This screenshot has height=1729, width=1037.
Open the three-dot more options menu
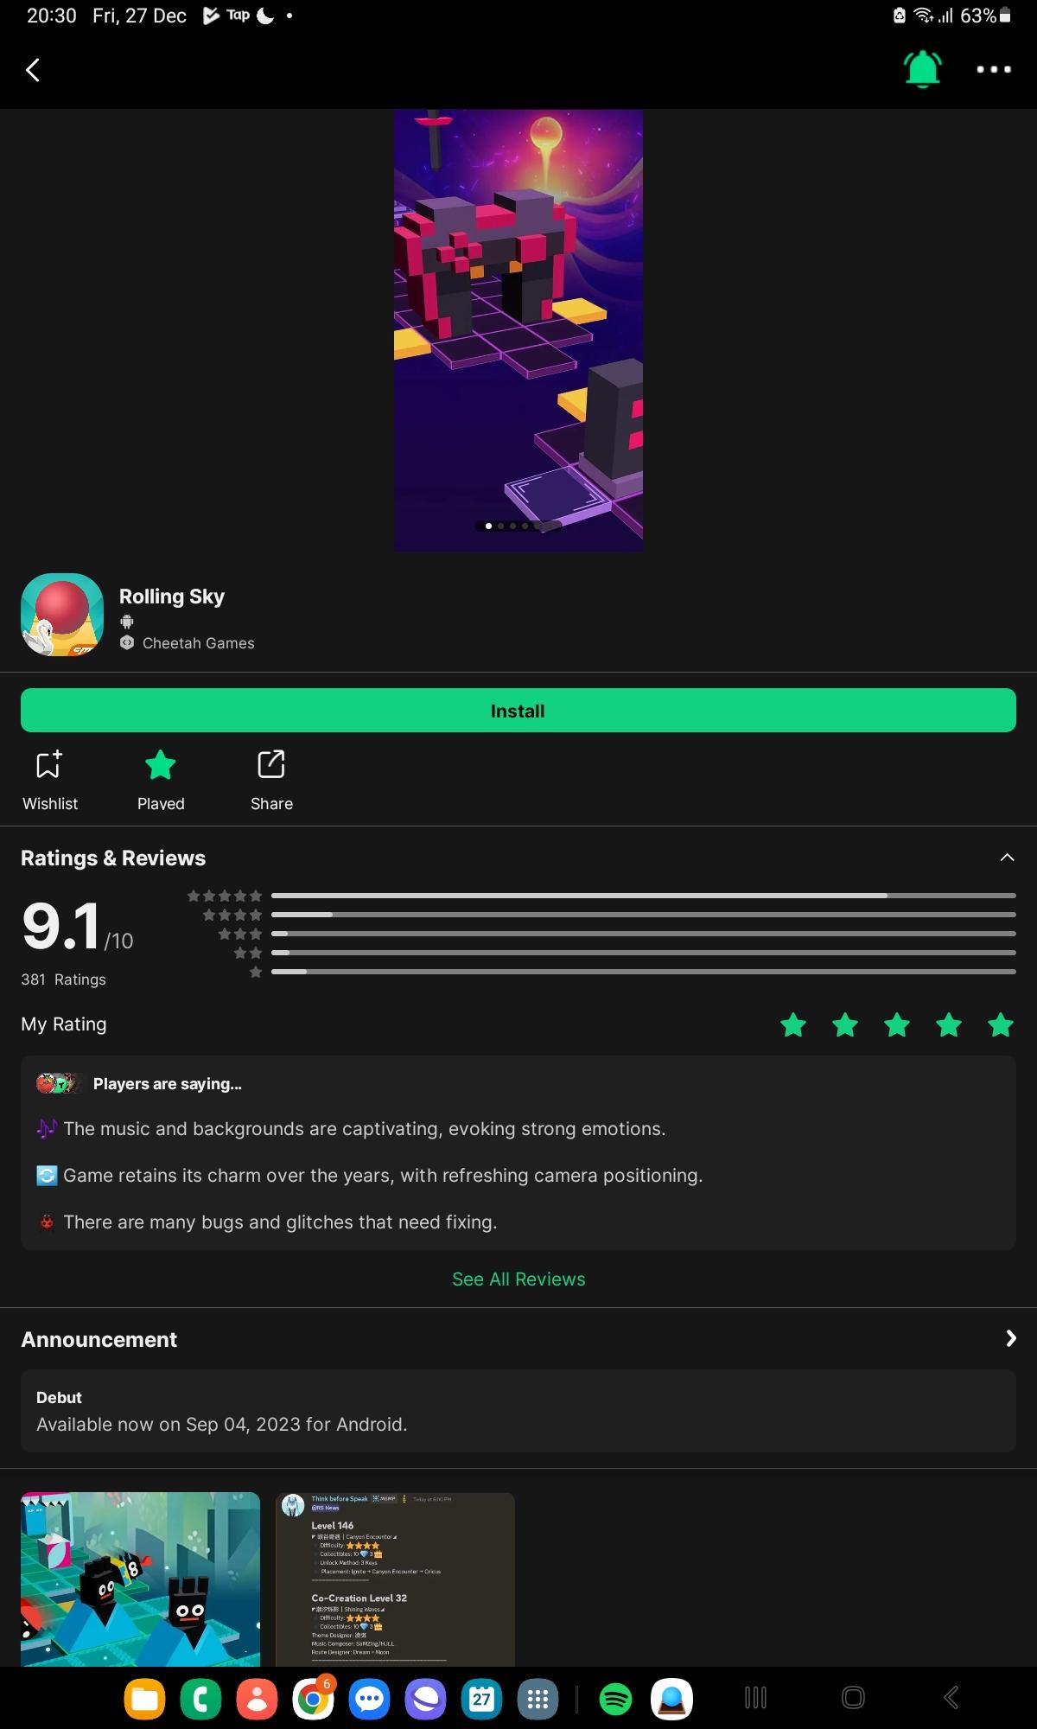[993, 69]
